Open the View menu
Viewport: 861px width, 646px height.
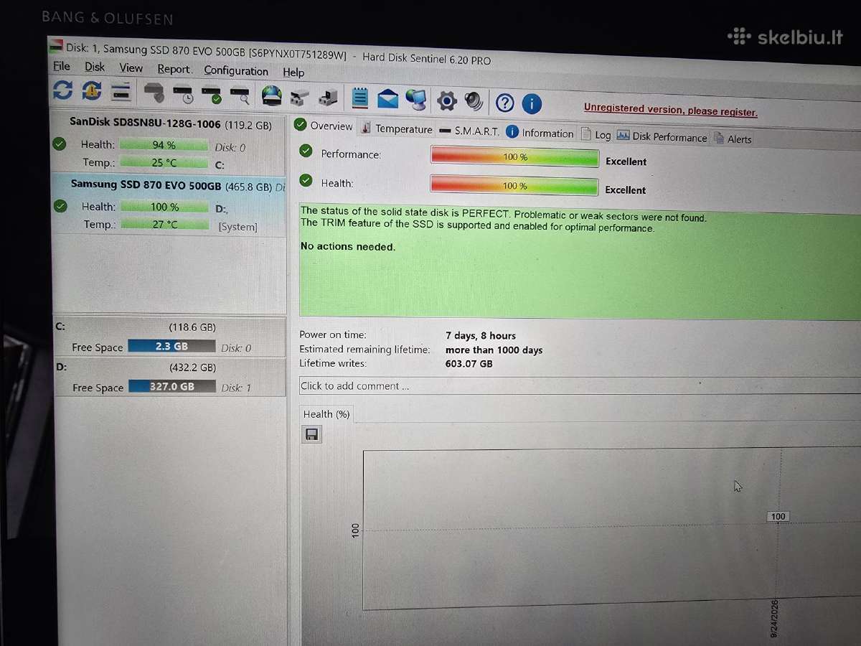[x=131, y=67]
